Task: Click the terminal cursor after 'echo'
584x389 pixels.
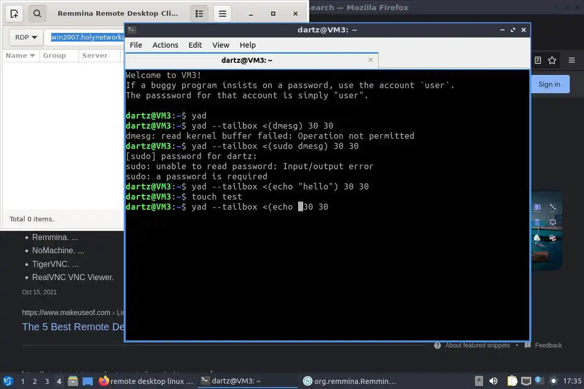Action: [x=301, y=207]
